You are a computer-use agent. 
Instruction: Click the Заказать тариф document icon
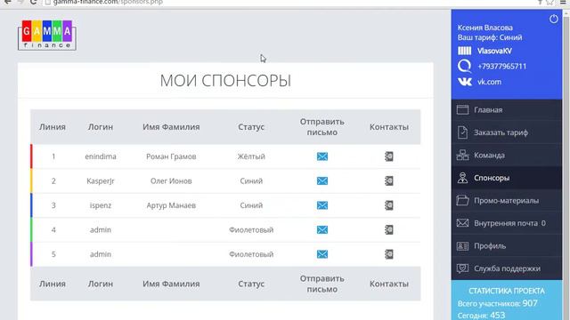pos(462,132)
